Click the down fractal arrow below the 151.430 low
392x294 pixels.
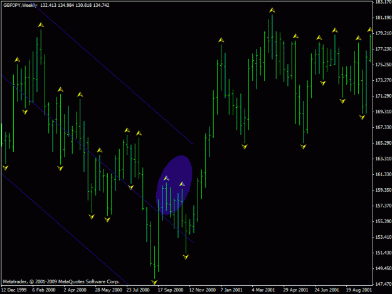(186, 257)
